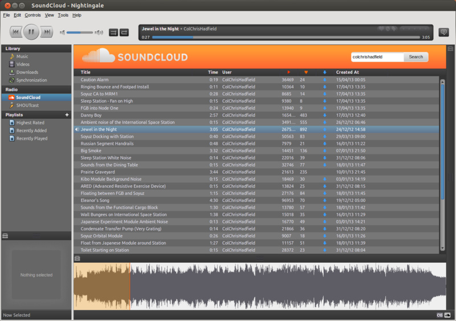Download the Big Smoke track

click(x=324, y=151)
